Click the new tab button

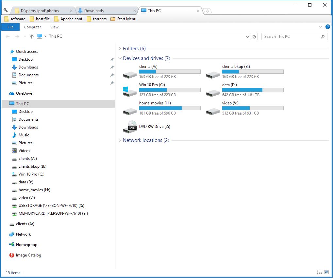click(207, 11)
